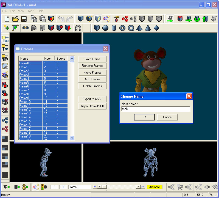The image size is (219, 198).
Task: Click the Frame0 name field in the bottom bar
Action: tap(80, 187)
